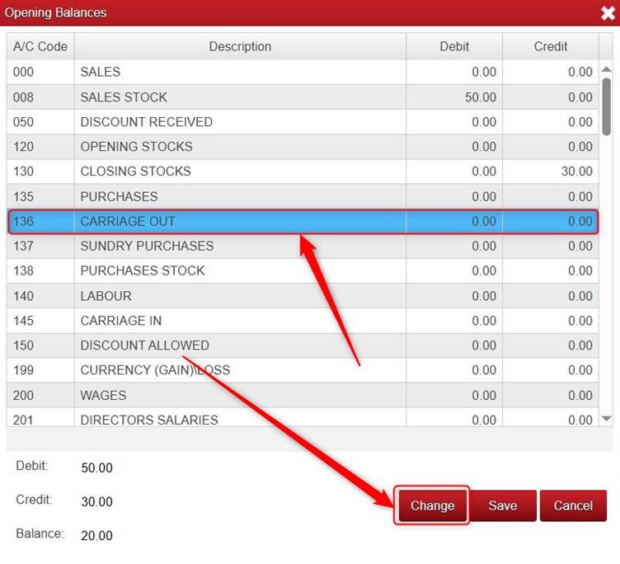620x564 pixels.
Task: Click account code 199
Action: point(23,370)
